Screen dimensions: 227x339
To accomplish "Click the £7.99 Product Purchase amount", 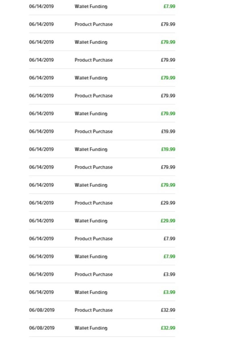I will point(169,239).
